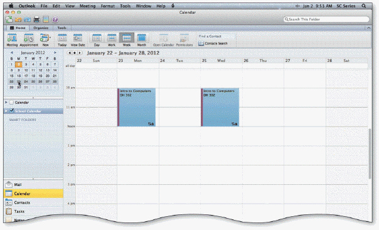
Task: Open the Window menu
Action: click(143, 6)
